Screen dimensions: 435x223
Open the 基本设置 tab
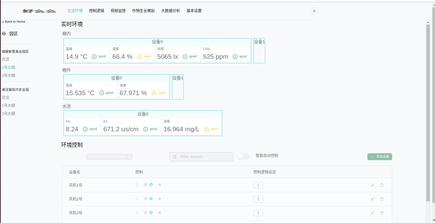point(194,11)
